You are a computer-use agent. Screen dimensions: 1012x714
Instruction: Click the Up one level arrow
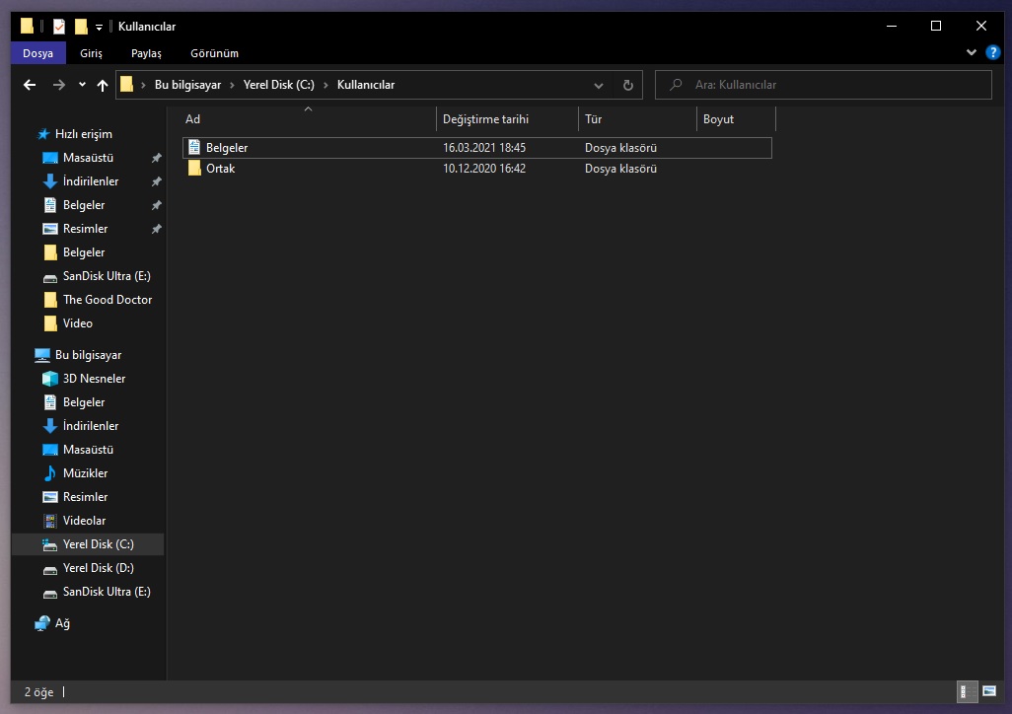tap(103, 85)
